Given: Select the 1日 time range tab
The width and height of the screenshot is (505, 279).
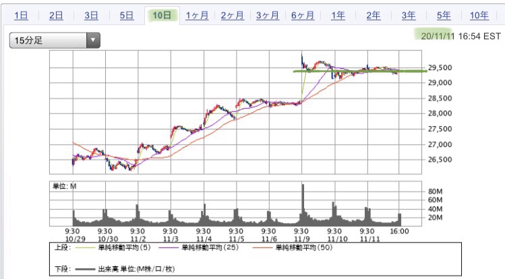Looking at the screenshot, I should [x=21, y=15].
